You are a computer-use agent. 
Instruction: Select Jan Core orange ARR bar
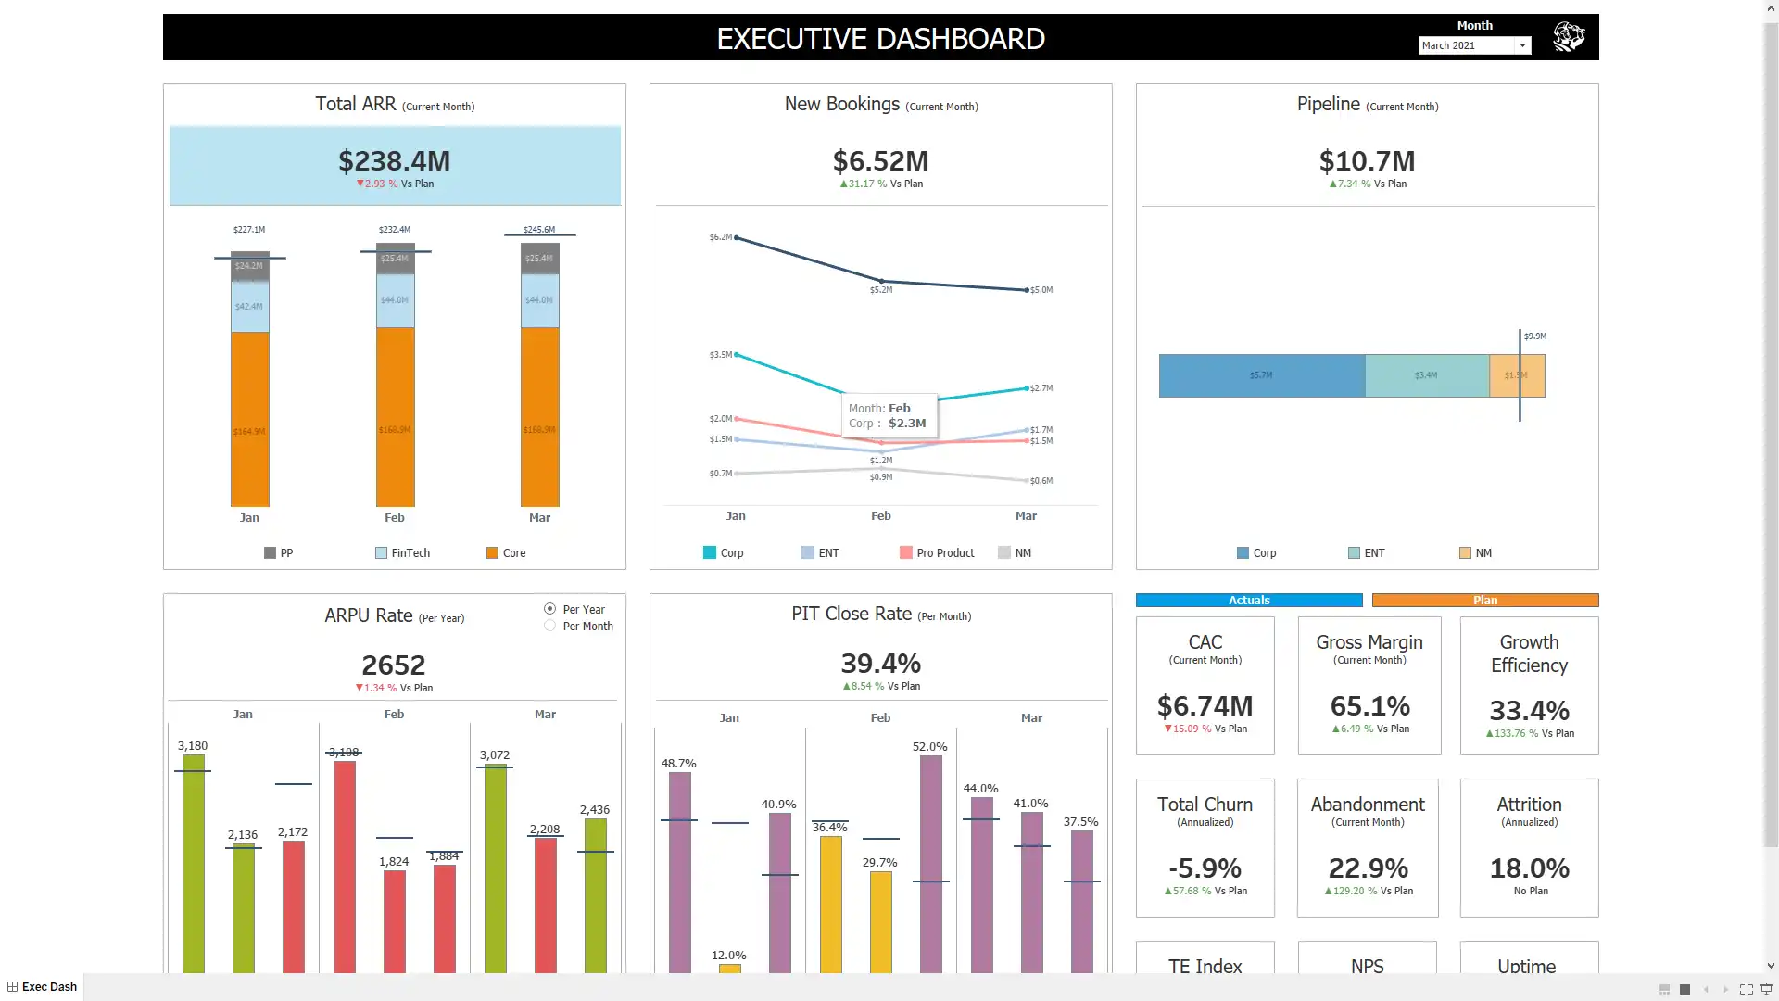click(x=250, y=419)
